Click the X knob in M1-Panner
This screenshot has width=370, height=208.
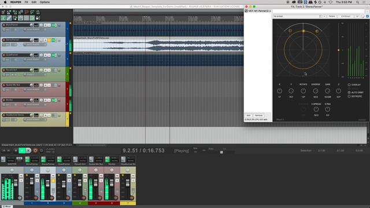[x=279, y=91]
